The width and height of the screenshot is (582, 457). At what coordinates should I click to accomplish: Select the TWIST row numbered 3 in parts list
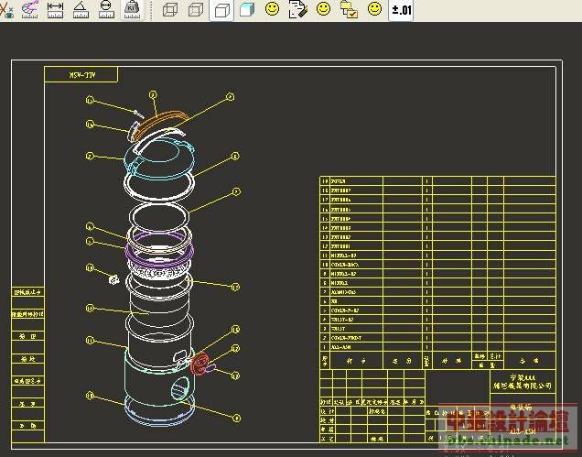coord(437,329)
